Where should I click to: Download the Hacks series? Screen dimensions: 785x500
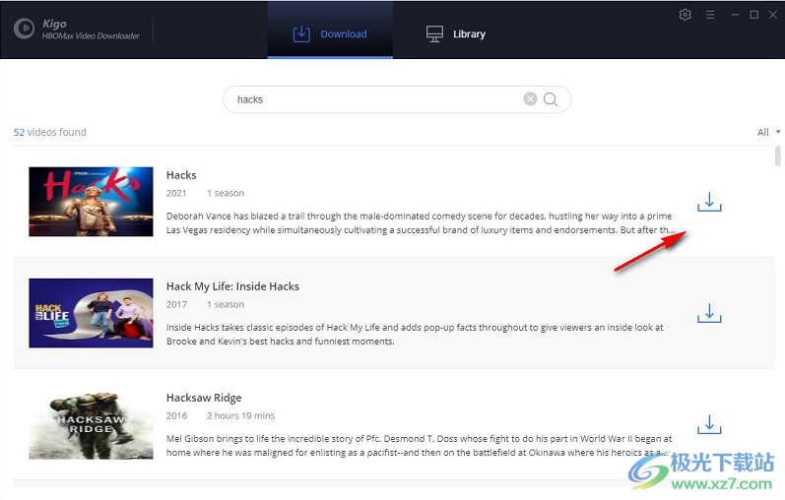coord(709,202)
